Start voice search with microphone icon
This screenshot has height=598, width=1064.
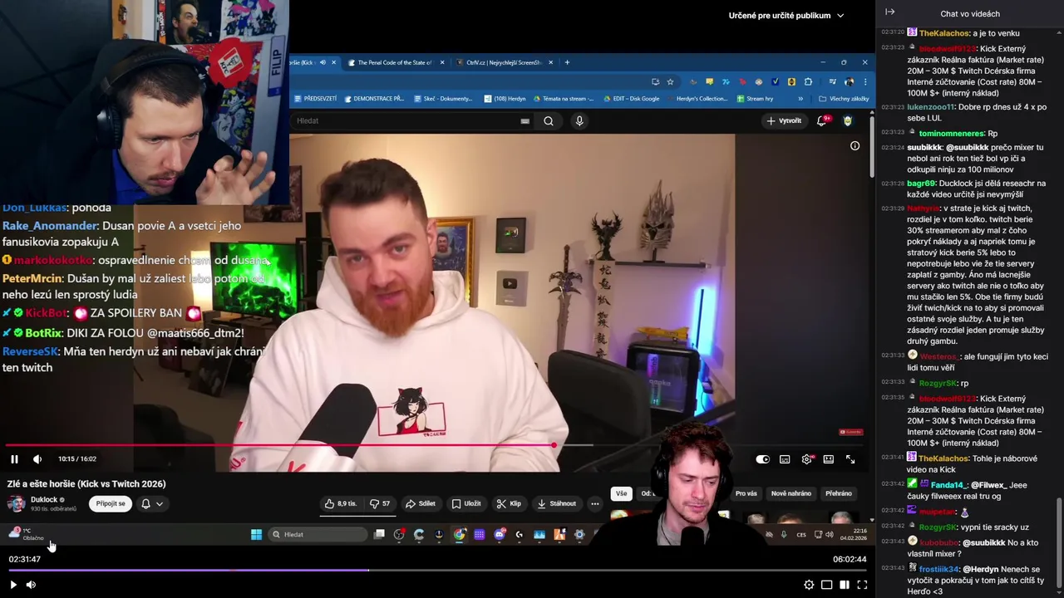[x=579, y=120]
